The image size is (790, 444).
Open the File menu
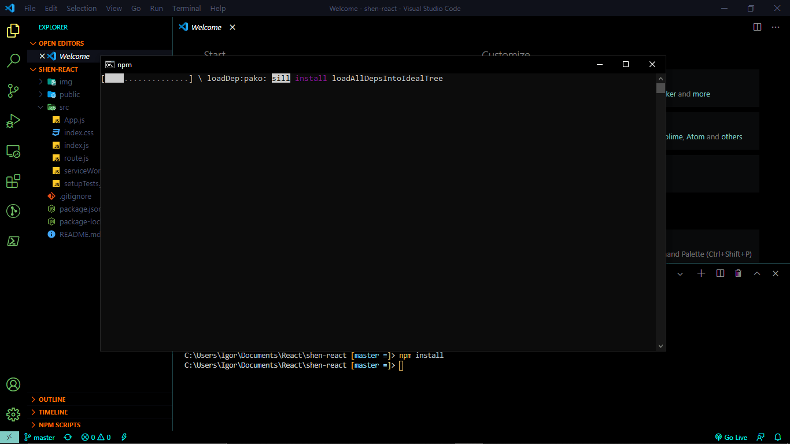coord(30,9)
